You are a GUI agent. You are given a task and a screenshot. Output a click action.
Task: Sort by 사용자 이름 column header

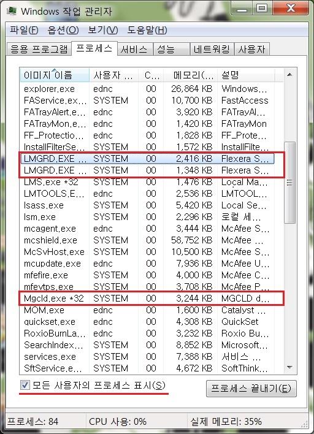pos(113,75)
